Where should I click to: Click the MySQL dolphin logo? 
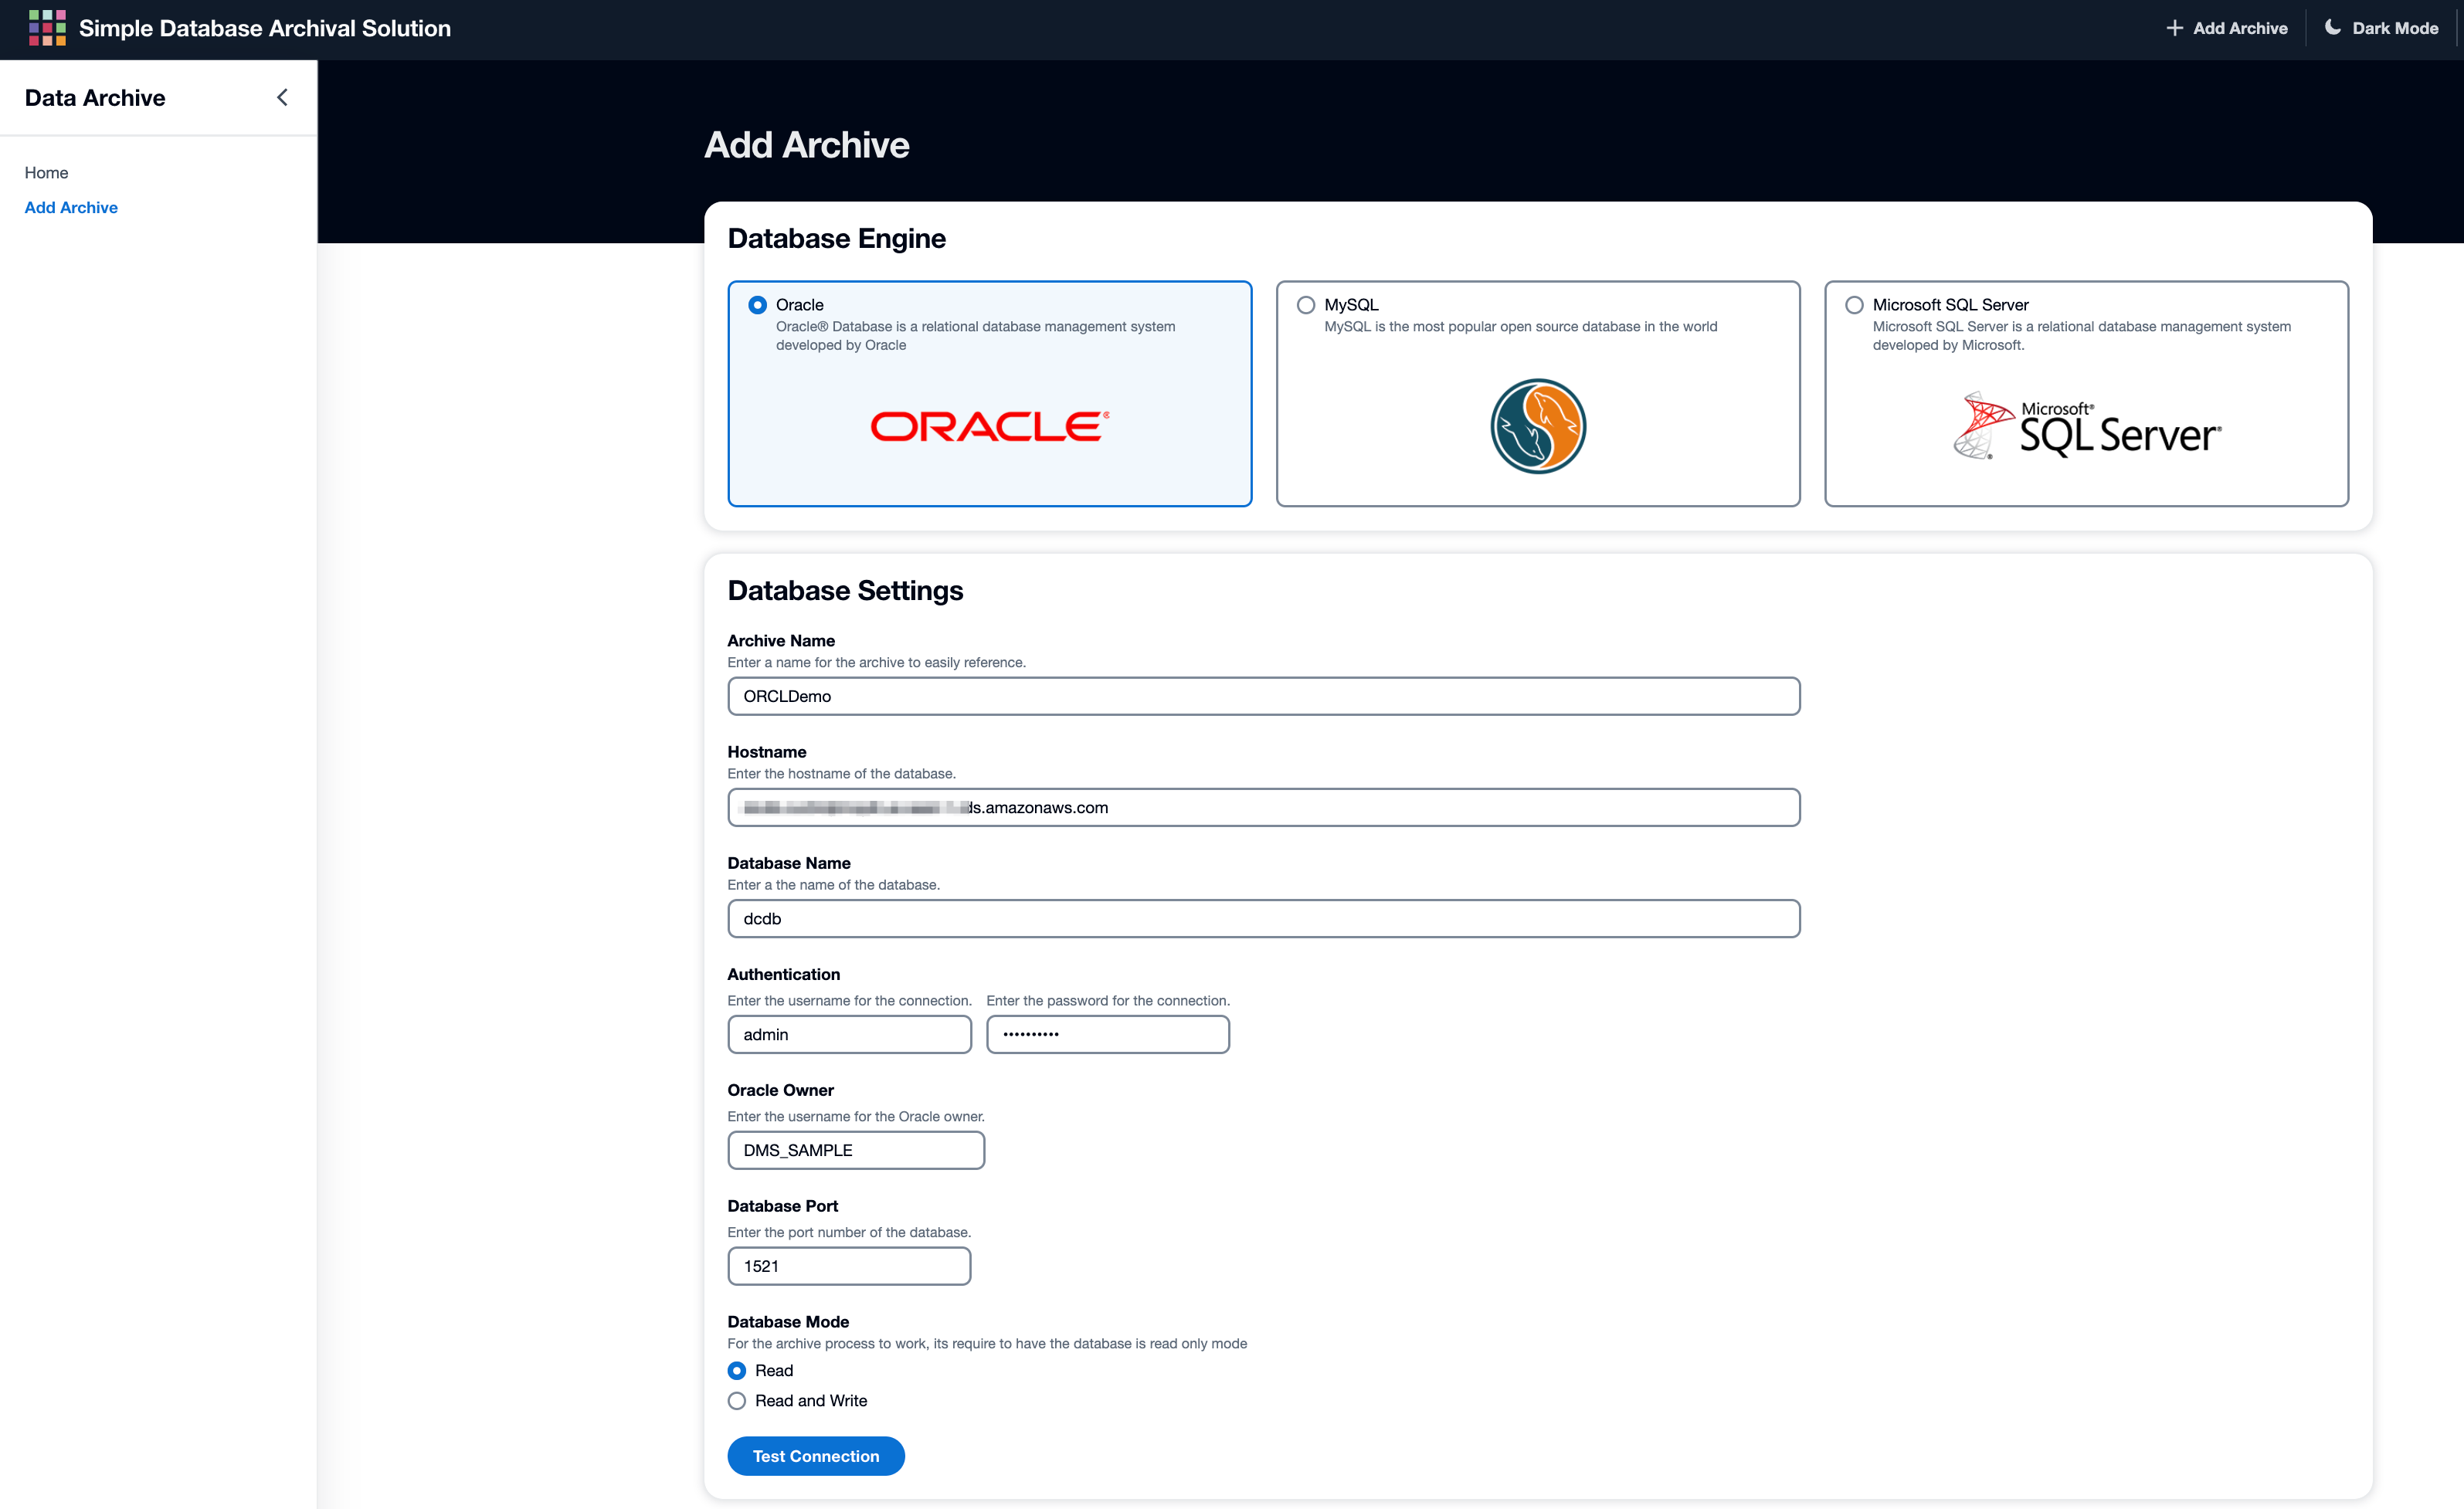(1538, 426)
